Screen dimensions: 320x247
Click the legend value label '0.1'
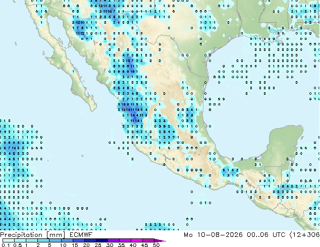point(6,245)
